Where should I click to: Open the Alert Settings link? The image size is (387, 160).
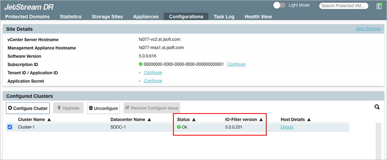[368, 29]
